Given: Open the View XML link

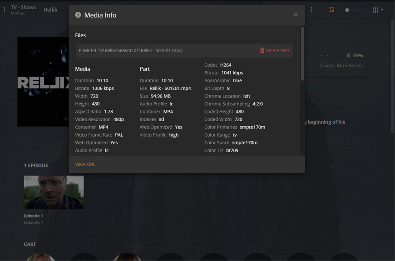Looking at the screenshot, I should (x=85, y=164).
